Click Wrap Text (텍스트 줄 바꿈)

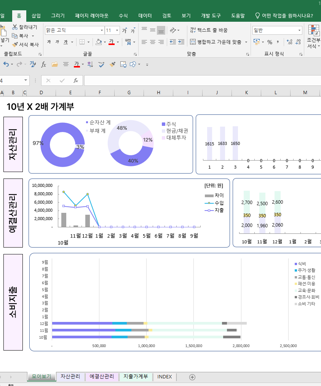pos(209,30)
